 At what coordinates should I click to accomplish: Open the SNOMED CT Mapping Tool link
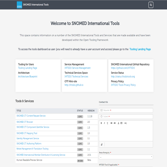click(27, 133)
